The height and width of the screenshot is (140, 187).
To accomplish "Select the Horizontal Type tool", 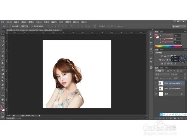I will pyautogui.click(x=3, y=88).
